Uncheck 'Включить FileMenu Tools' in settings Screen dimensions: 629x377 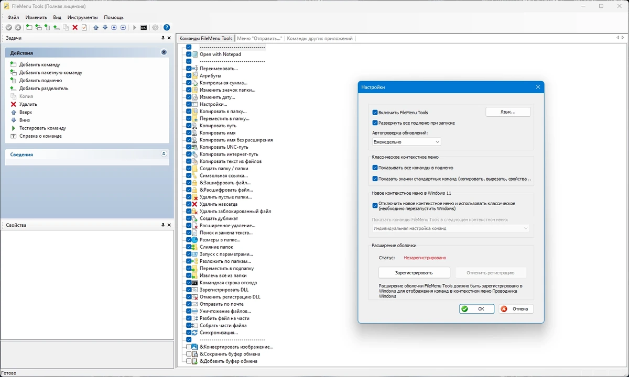click(x=375, y=113)
